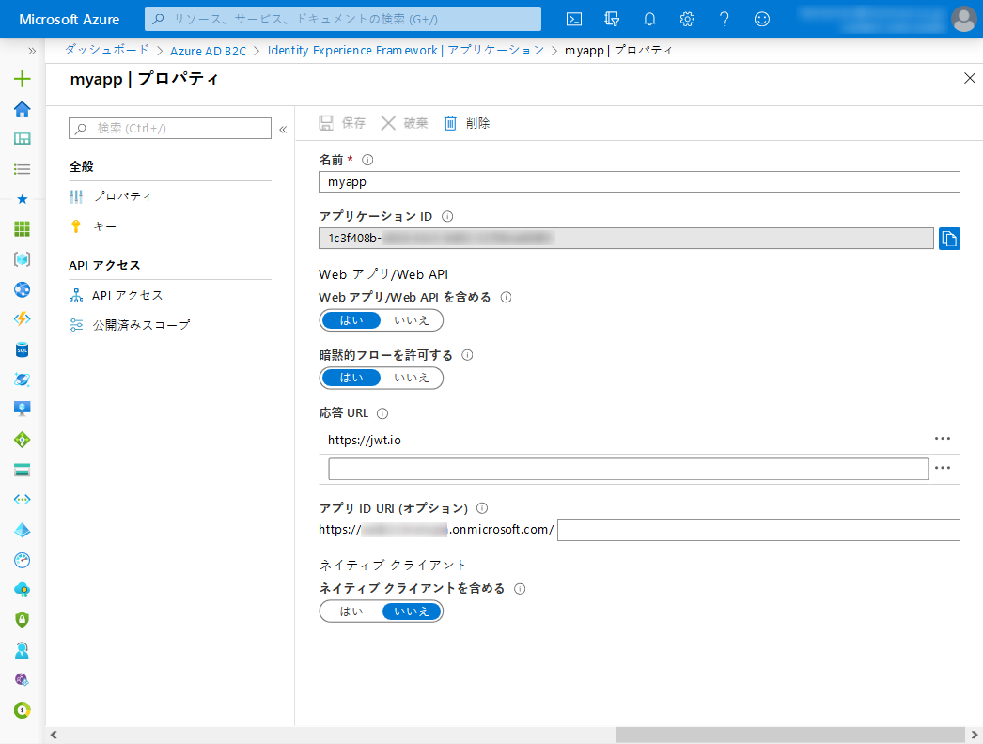
Task: Open Azure Active Directory pyramid icon
Action: click(x=22, y=530)
